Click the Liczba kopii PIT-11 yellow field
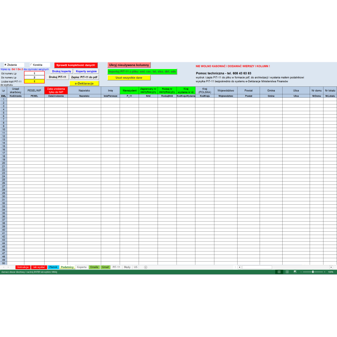Viewport: 337px width, 337px height. click(35, 81)
